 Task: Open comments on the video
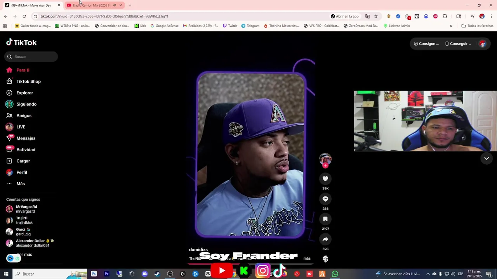point(325,199)
